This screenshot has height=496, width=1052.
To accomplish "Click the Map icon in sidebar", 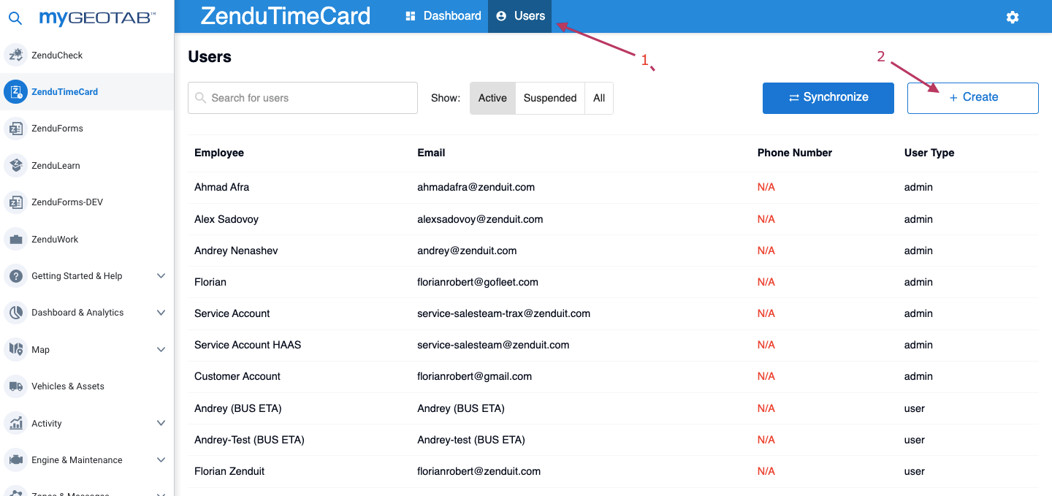I will (15, 349).
